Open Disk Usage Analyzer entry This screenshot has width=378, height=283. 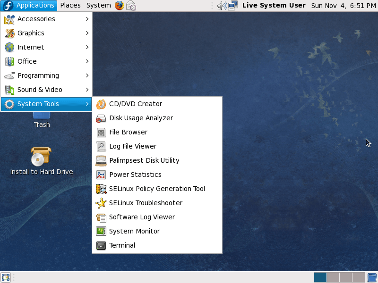pos(141,118)
